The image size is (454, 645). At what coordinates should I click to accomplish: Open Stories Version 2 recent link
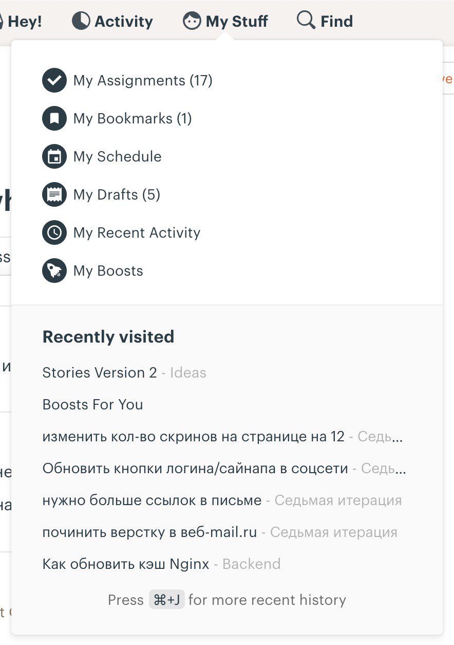tap(100, 372)
